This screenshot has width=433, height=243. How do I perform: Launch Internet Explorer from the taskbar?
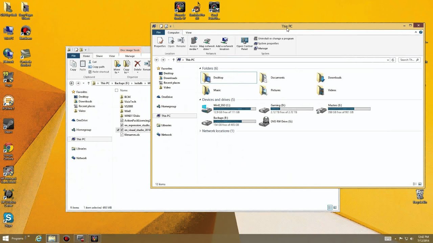(39, 239)
